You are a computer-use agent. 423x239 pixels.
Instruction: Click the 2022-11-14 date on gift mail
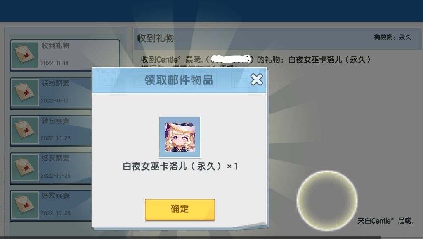(54, 63)
